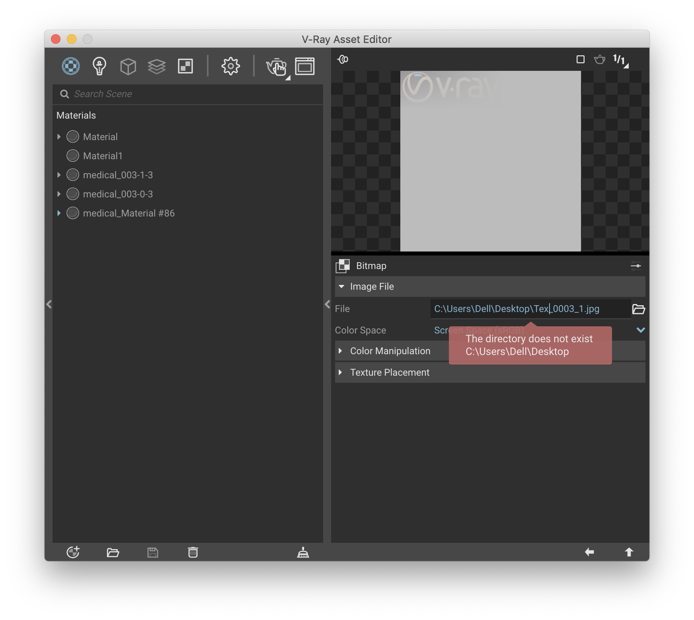Change the 1/1 preview quality setting
The image size is (694, 620).
point(620,60)
